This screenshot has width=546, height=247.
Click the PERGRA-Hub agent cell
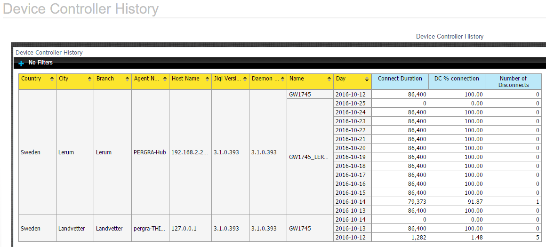(x=150, y=152)
